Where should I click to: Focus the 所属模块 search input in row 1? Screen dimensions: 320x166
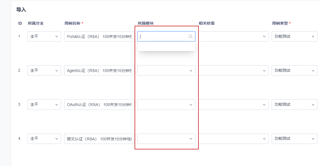(163, 37)
